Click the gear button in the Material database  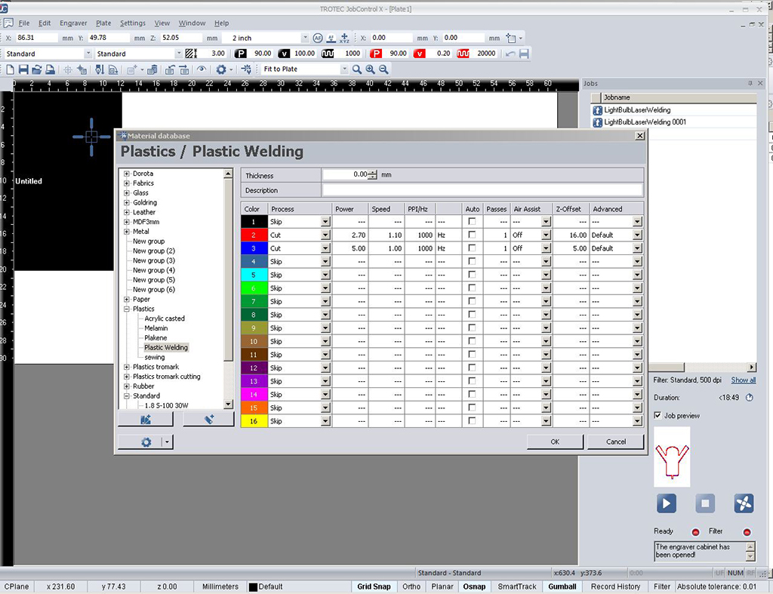(x=146, y=442)
